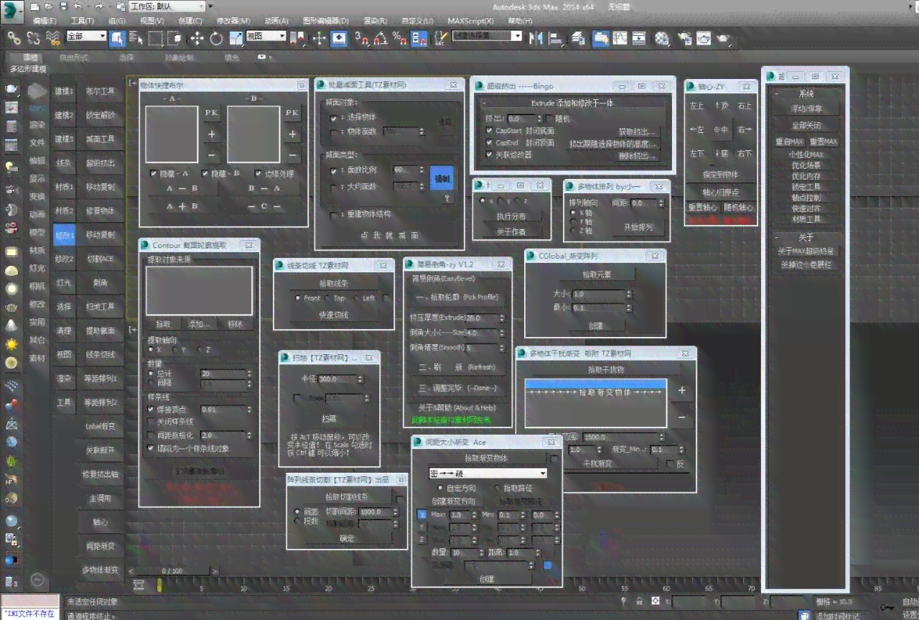Toggle the 隐藏-A checkbox
919x620 pixels.
tap(154, 173)
